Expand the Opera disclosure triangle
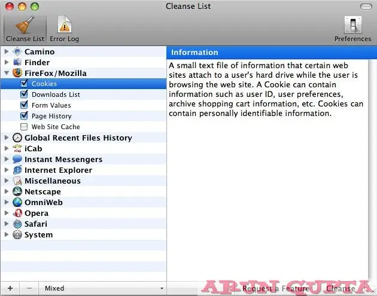 (x=7, y=213)
